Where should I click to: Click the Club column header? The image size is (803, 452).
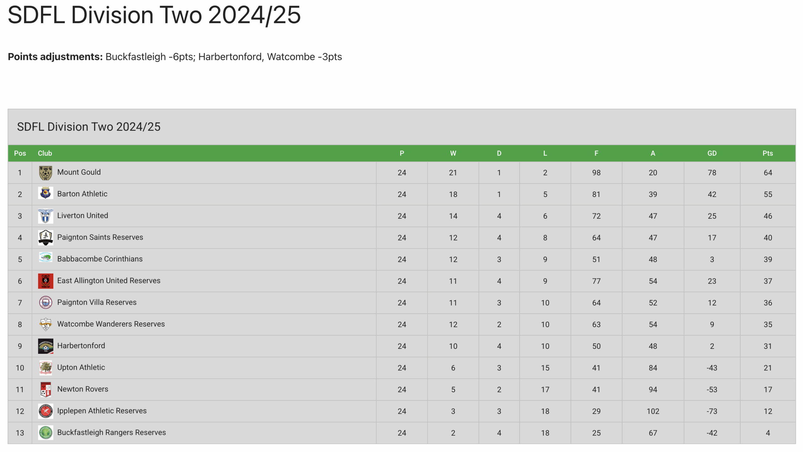tap(45, 153)
